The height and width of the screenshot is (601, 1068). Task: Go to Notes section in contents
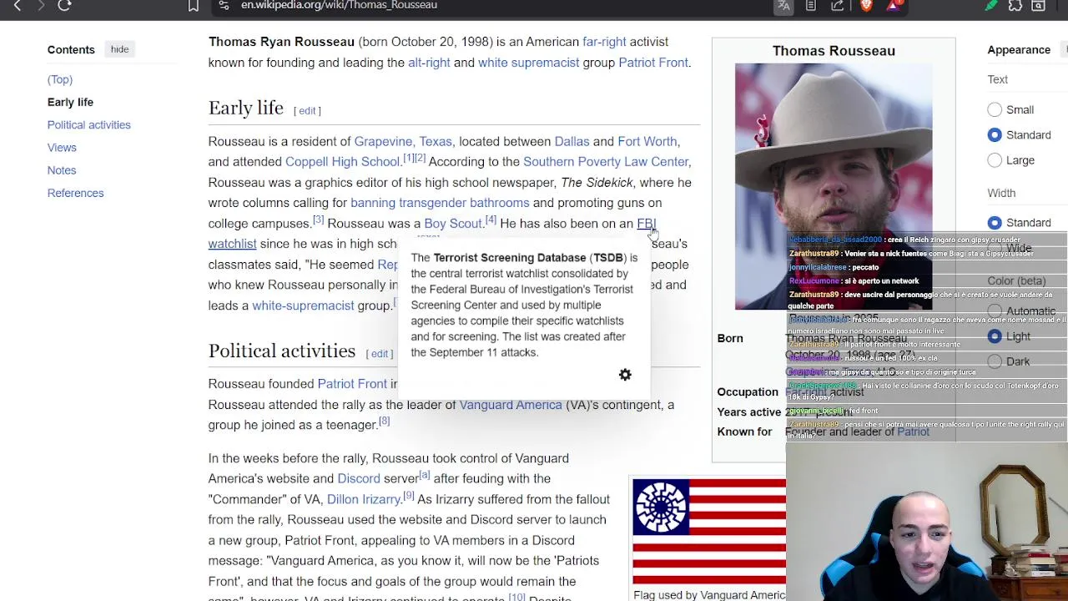(x=62, y=170)
